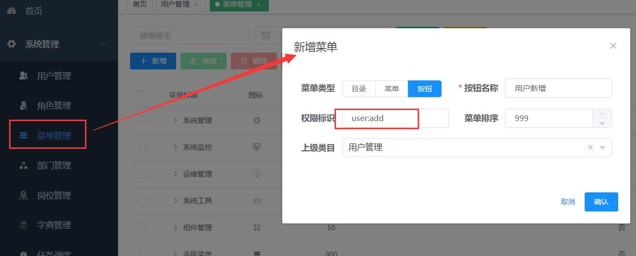Image resolution: width=636 pixels, height=256 pixels.
Task: Click the 权限标识 input with user:add
Action: (396, 118)
